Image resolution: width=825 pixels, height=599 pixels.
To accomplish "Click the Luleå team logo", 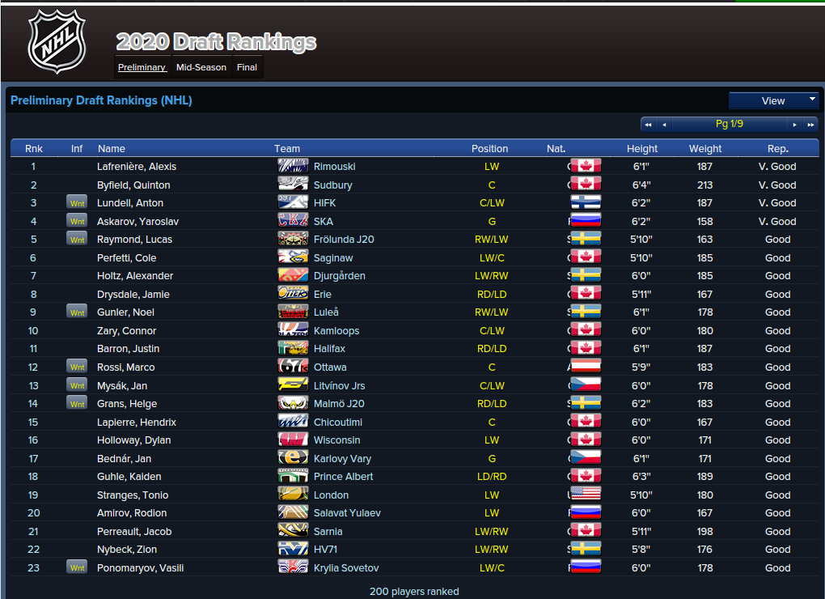I will pyautogui.click(x=293, y=312).
